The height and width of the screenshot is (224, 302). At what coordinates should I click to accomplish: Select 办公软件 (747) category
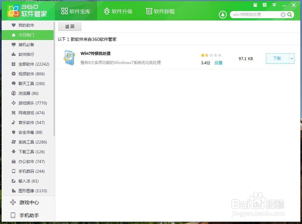pos(28,162)
